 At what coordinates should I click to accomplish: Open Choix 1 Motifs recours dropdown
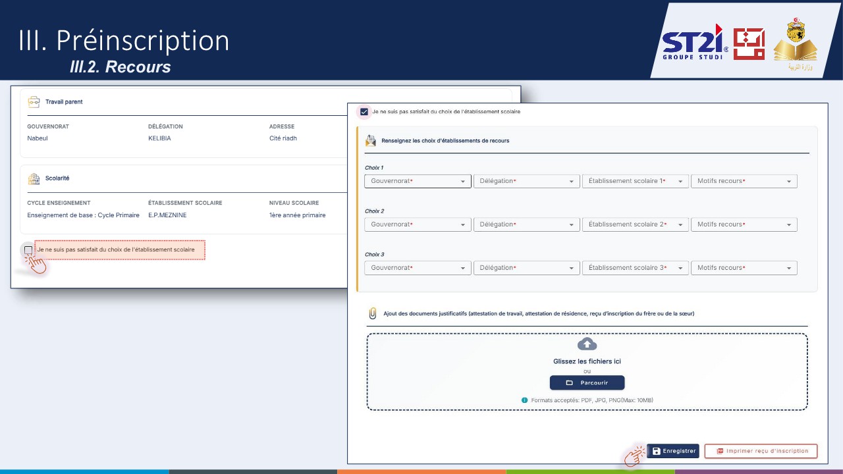click(x=744, y=181)
